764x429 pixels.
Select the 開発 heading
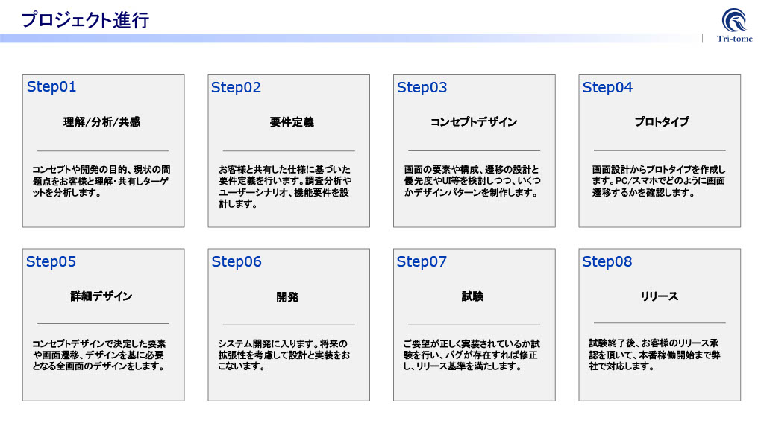pos(287,297)
